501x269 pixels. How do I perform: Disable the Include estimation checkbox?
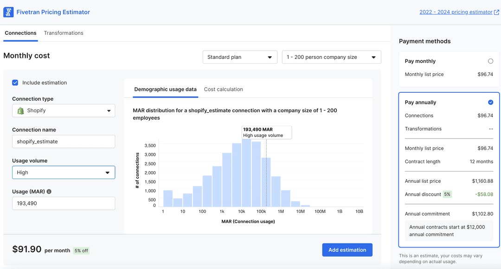pos(15,83)
